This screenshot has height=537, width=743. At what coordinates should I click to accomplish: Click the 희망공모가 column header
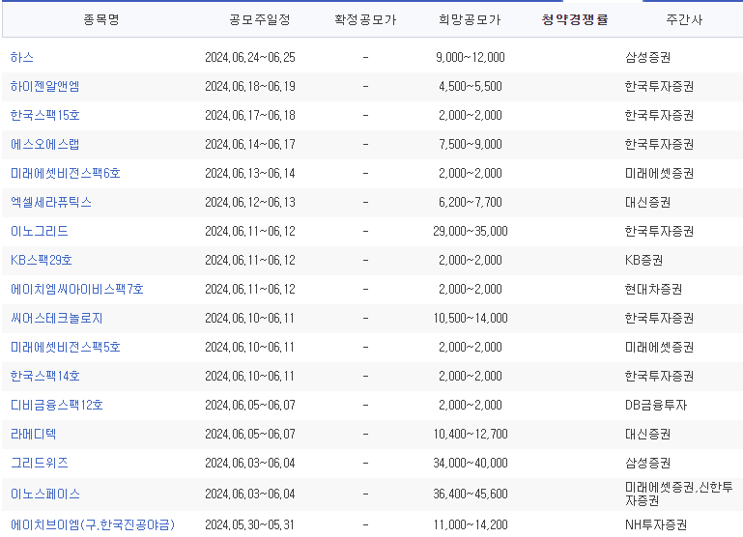[471, 19]
